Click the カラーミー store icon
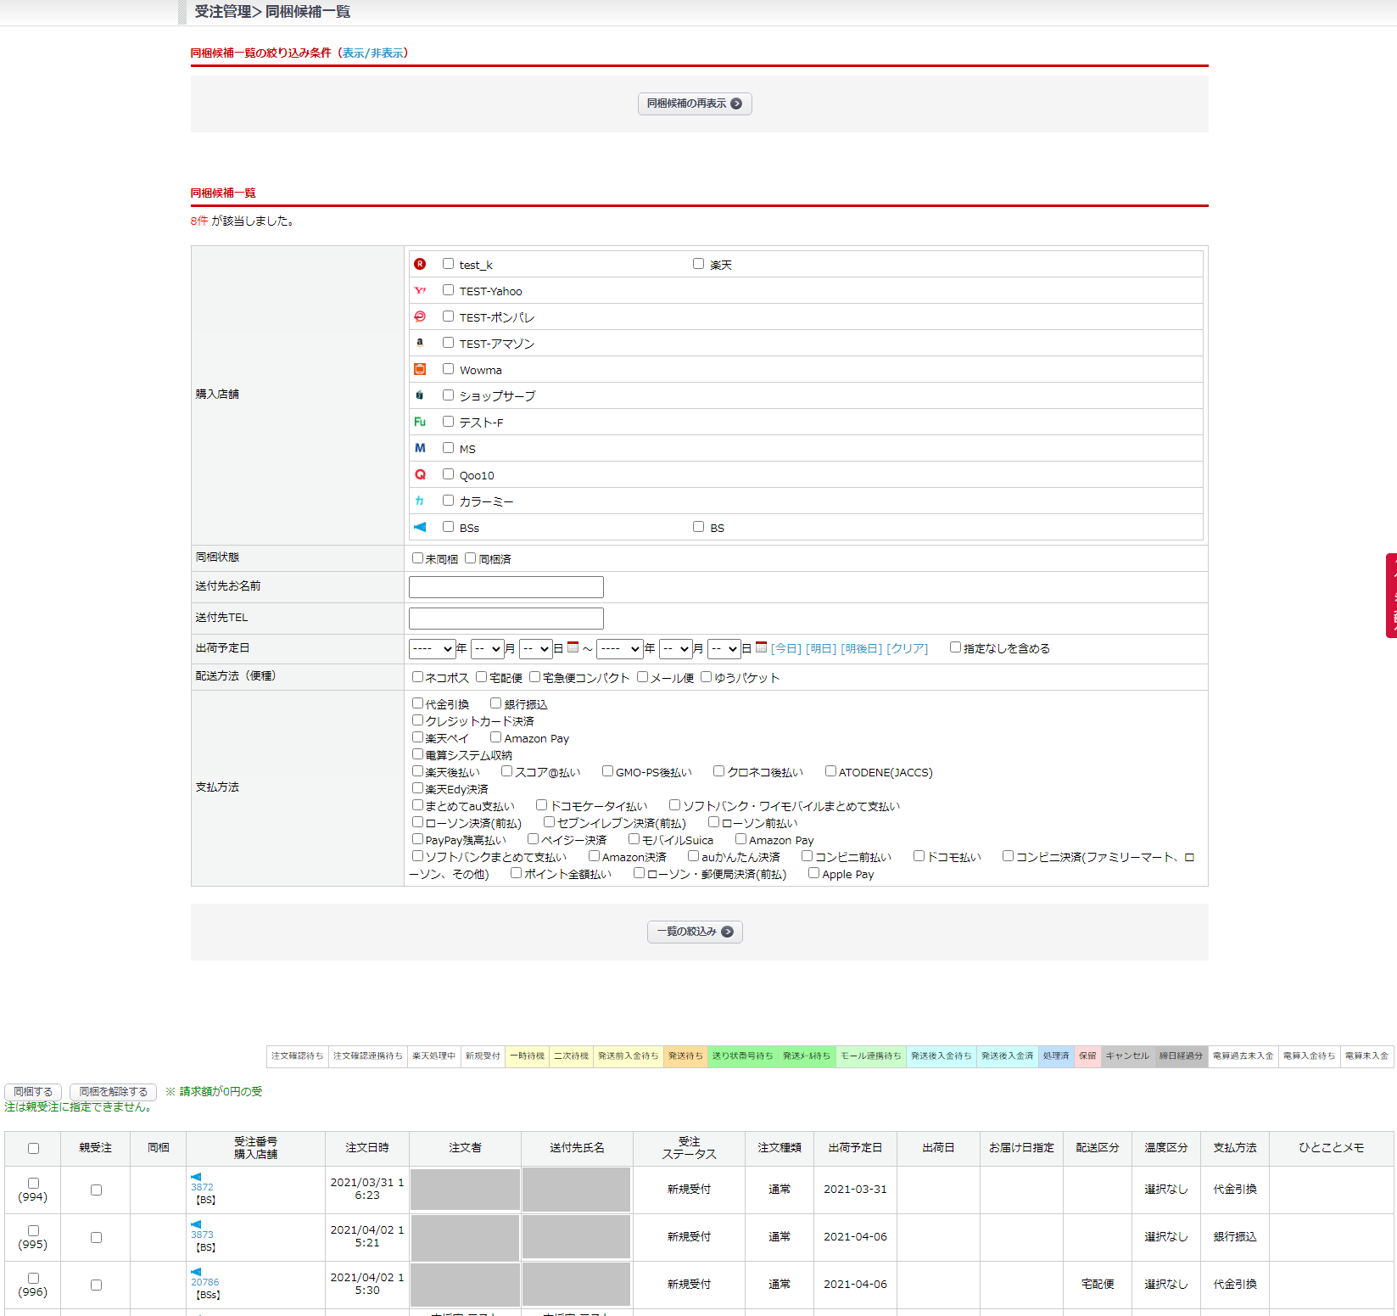This screenshot has width=1397, height=1316. coord(420,501)
